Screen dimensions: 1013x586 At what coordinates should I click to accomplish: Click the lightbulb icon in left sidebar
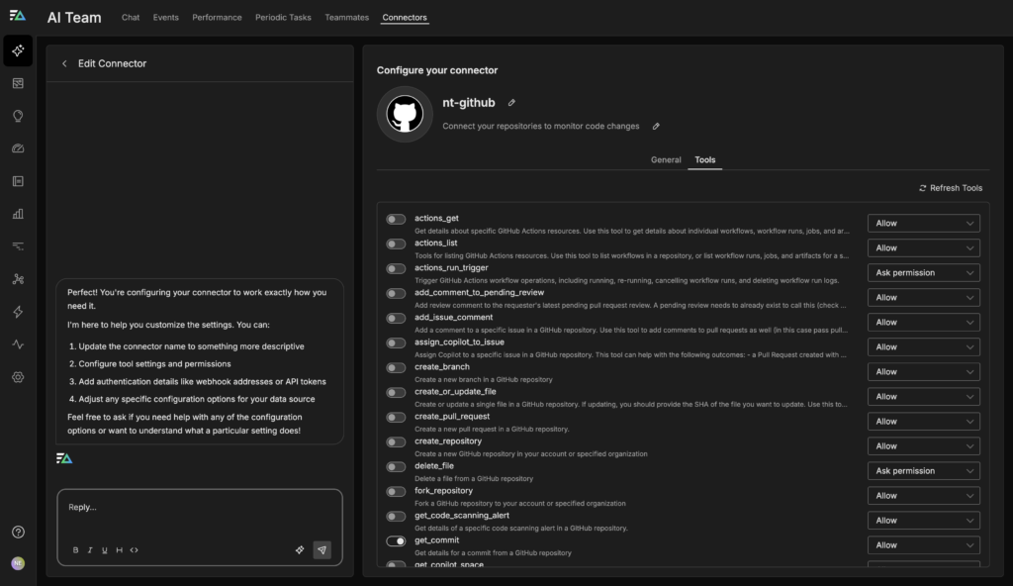point(18,116)
